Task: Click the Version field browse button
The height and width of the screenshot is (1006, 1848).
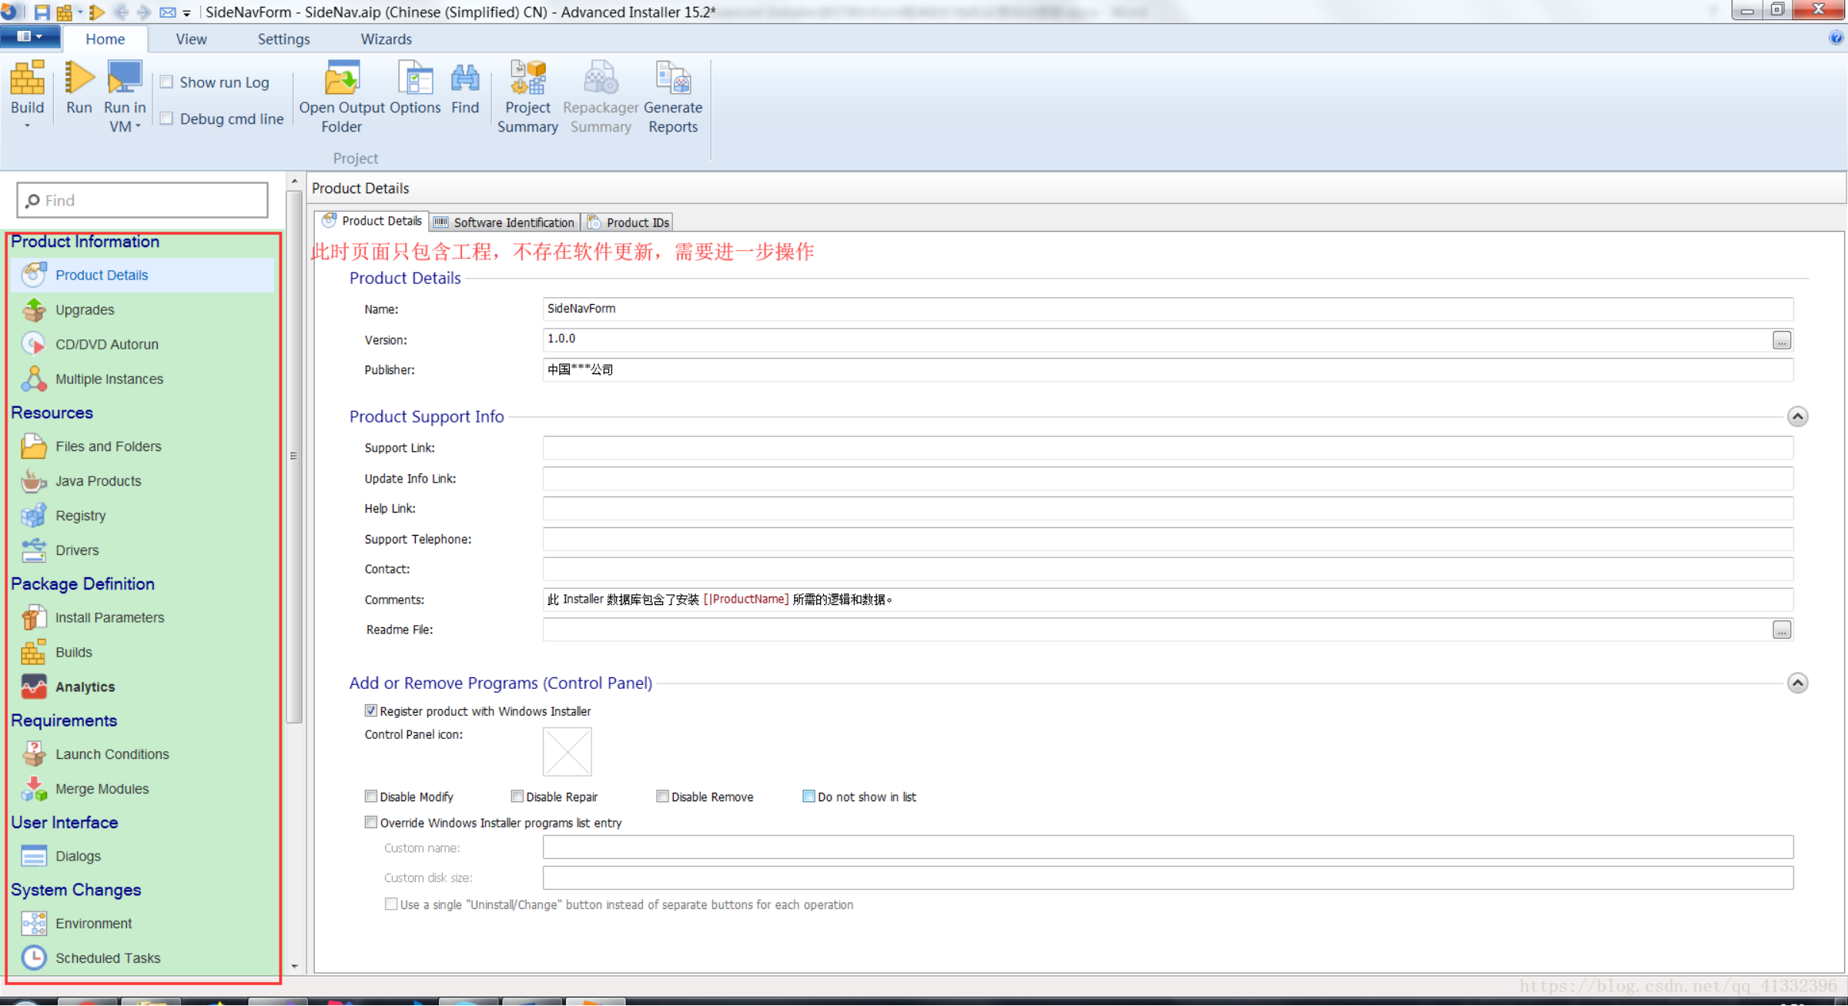Action: [1782, 340]
